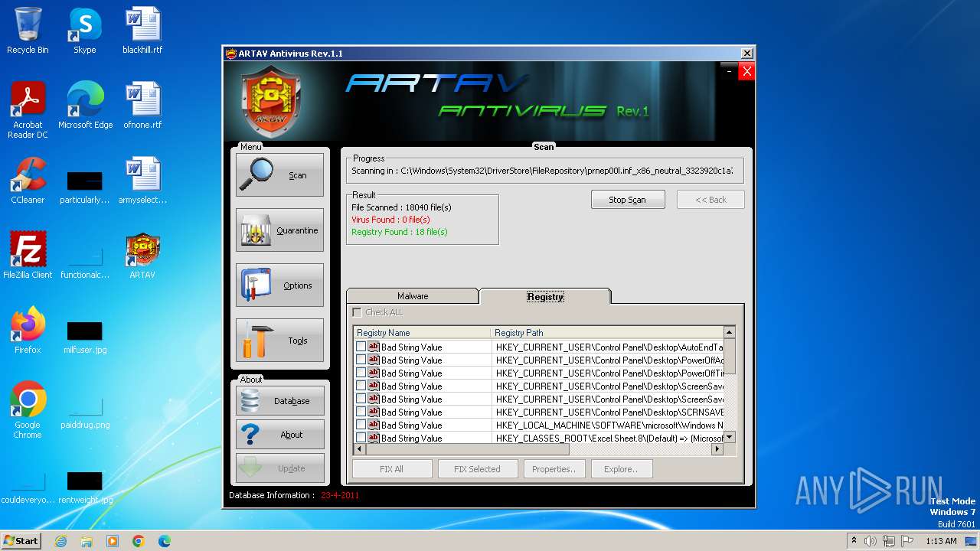This screenshot has height=551, width=980.
Task: Select the Acrobat Reader DC shortcut
Action: [x=28, y=110]
